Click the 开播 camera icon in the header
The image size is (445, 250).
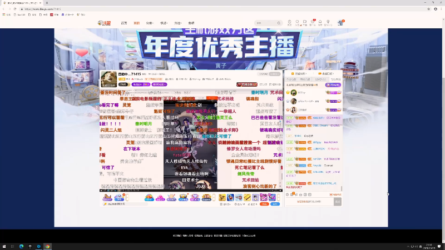point(304,23)
